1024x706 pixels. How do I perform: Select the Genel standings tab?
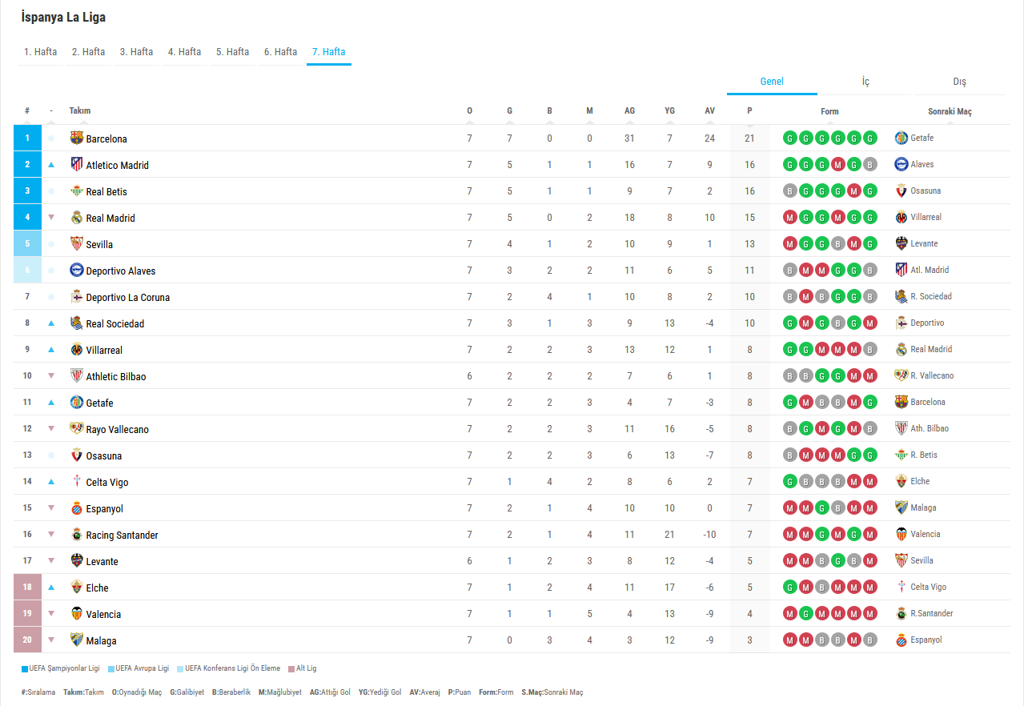[x=772, y=82]
